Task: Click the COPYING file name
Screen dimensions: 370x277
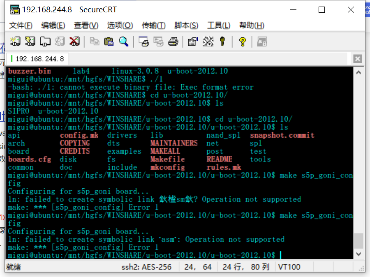Action: tap(74, 143)
